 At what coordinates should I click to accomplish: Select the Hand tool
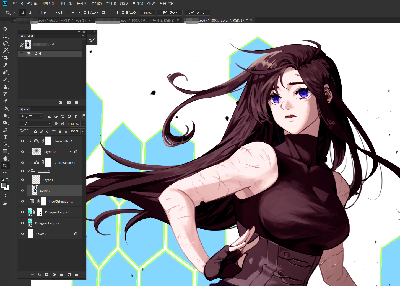[x=5, y=159]
